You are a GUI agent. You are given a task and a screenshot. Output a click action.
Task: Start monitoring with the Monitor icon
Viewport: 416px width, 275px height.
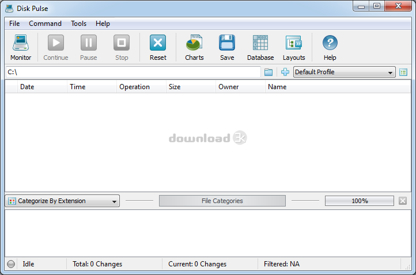21,47
